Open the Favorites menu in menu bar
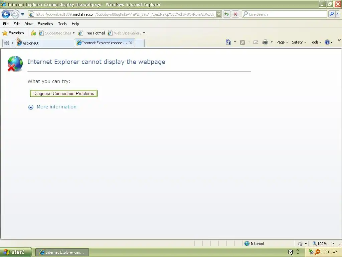 (45, 24)
